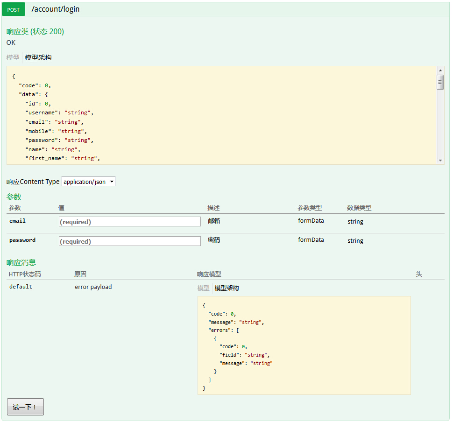Click the default HTTP status code cell
Image resolution: width=453 pixels, height=429 pixels.
21,287
